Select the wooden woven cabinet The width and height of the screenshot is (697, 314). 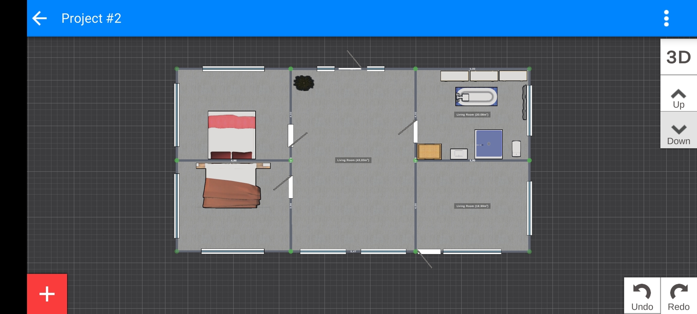click(429, 152)
